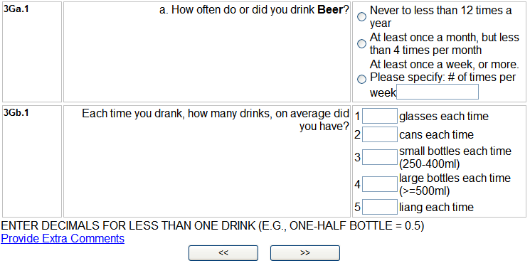Image resolution: width=530 pixels, height=268 pixels.
Task: Click the liang each time input box
Action: tap(380, 207)
